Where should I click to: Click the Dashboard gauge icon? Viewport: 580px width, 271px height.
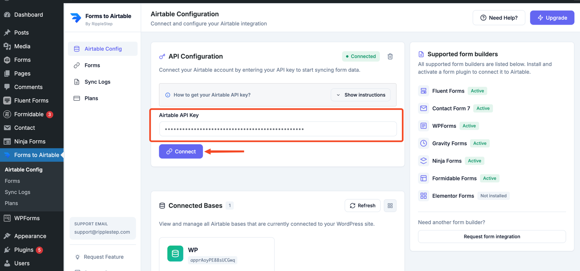7,15
